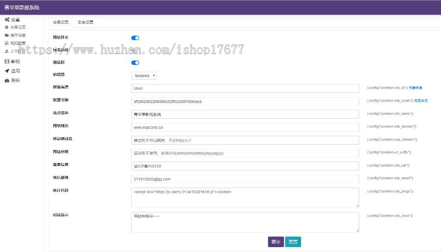Click the 统计代码 script textarea
The height and width of the screenshot is (252, 441).
(245, 198)
